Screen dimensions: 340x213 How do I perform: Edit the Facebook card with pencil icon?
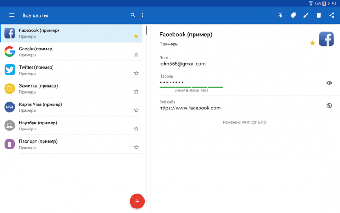pyautogui.click(x=306, y=15)
